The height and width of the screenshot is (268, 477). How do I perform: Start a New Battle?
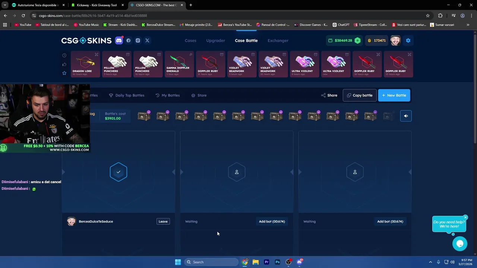click(x=394, y=95)
